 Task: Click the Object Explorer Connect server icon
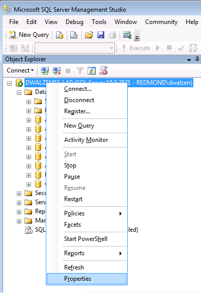(45, 70)
